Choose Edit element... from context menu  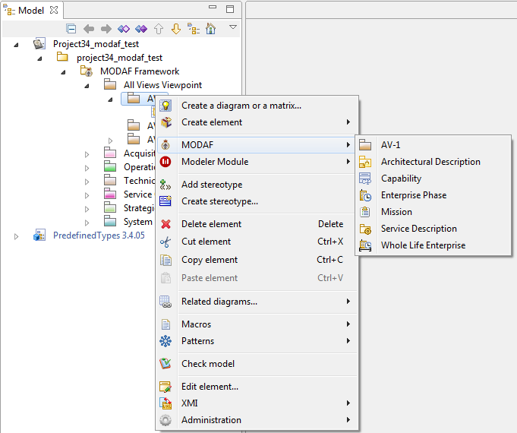(x=257, y=387)
